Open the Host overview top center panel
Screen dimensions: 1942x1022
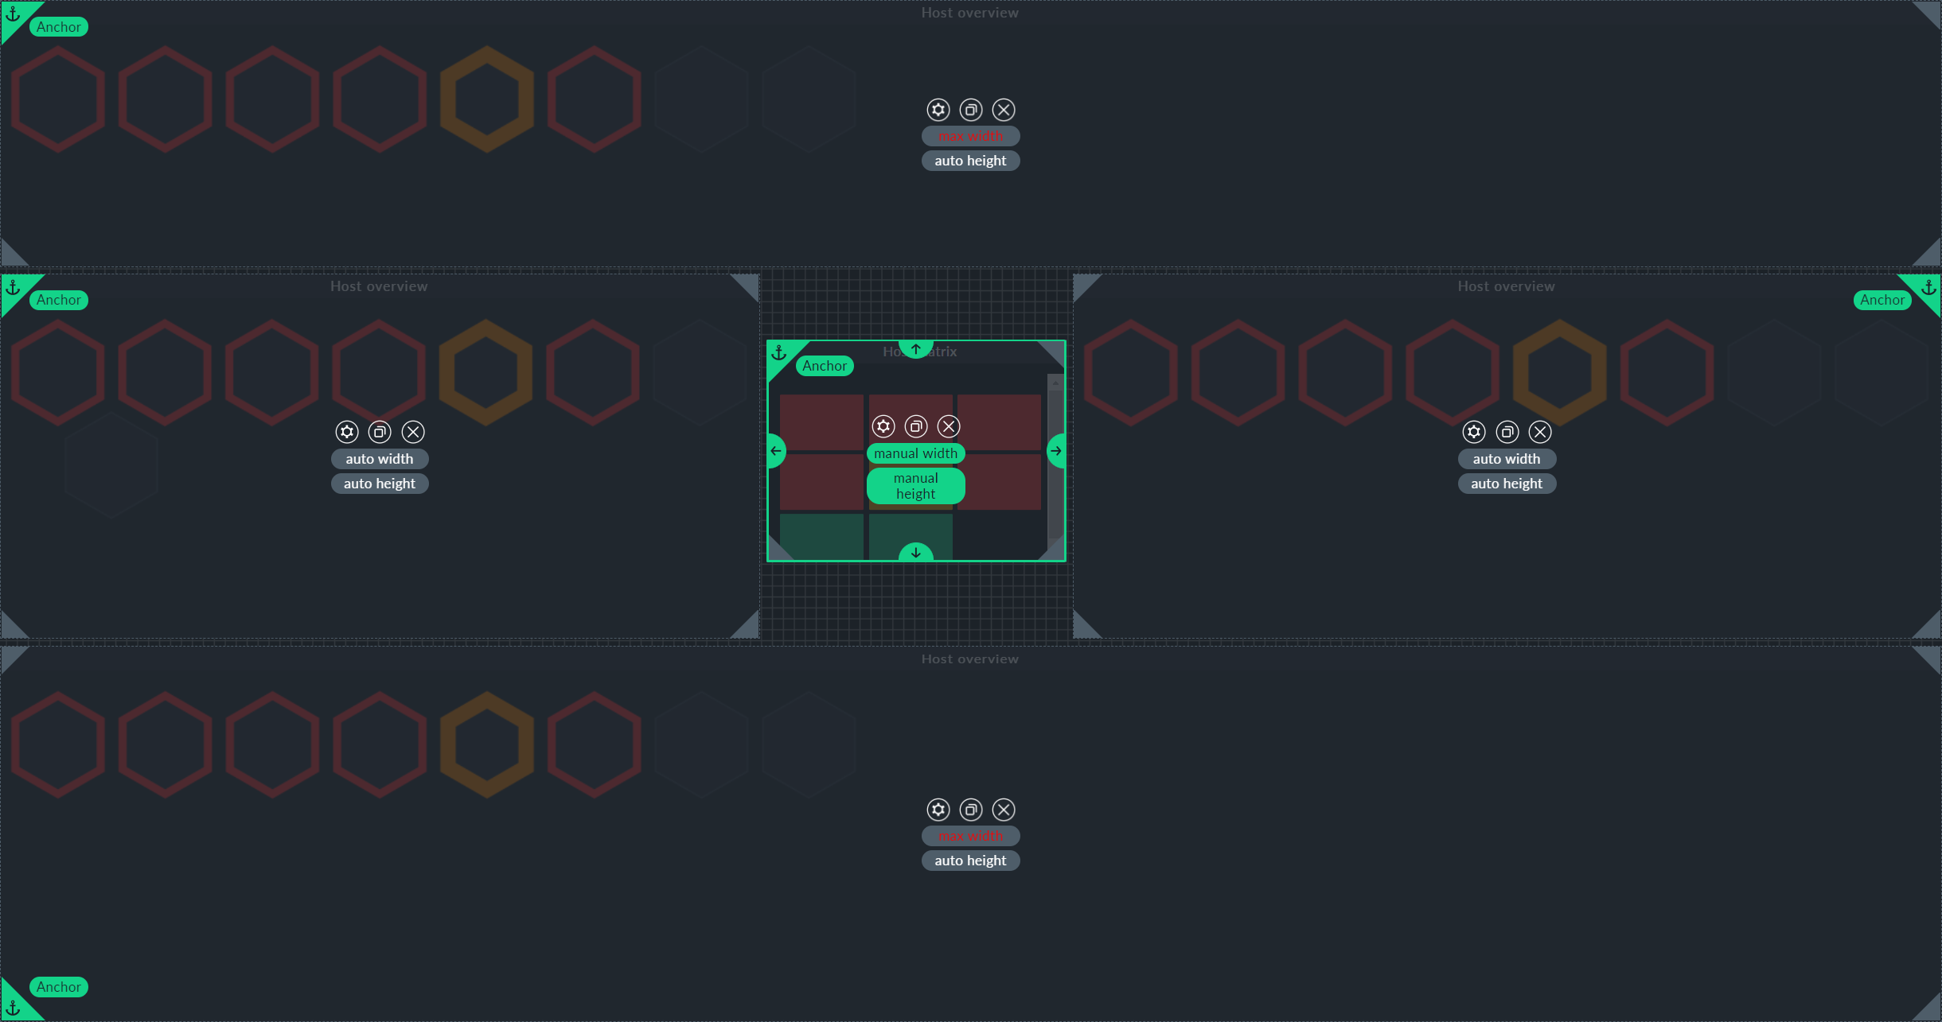[x=973, y=108]
